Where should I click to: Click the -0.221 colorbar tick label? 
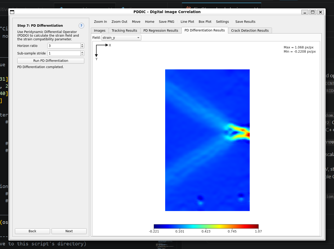coord(154,231)
